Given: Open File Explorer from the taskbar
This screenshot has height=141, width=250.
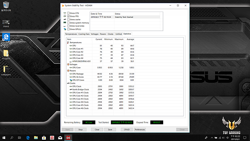Looking at the screenshot, I should point(36,138).
